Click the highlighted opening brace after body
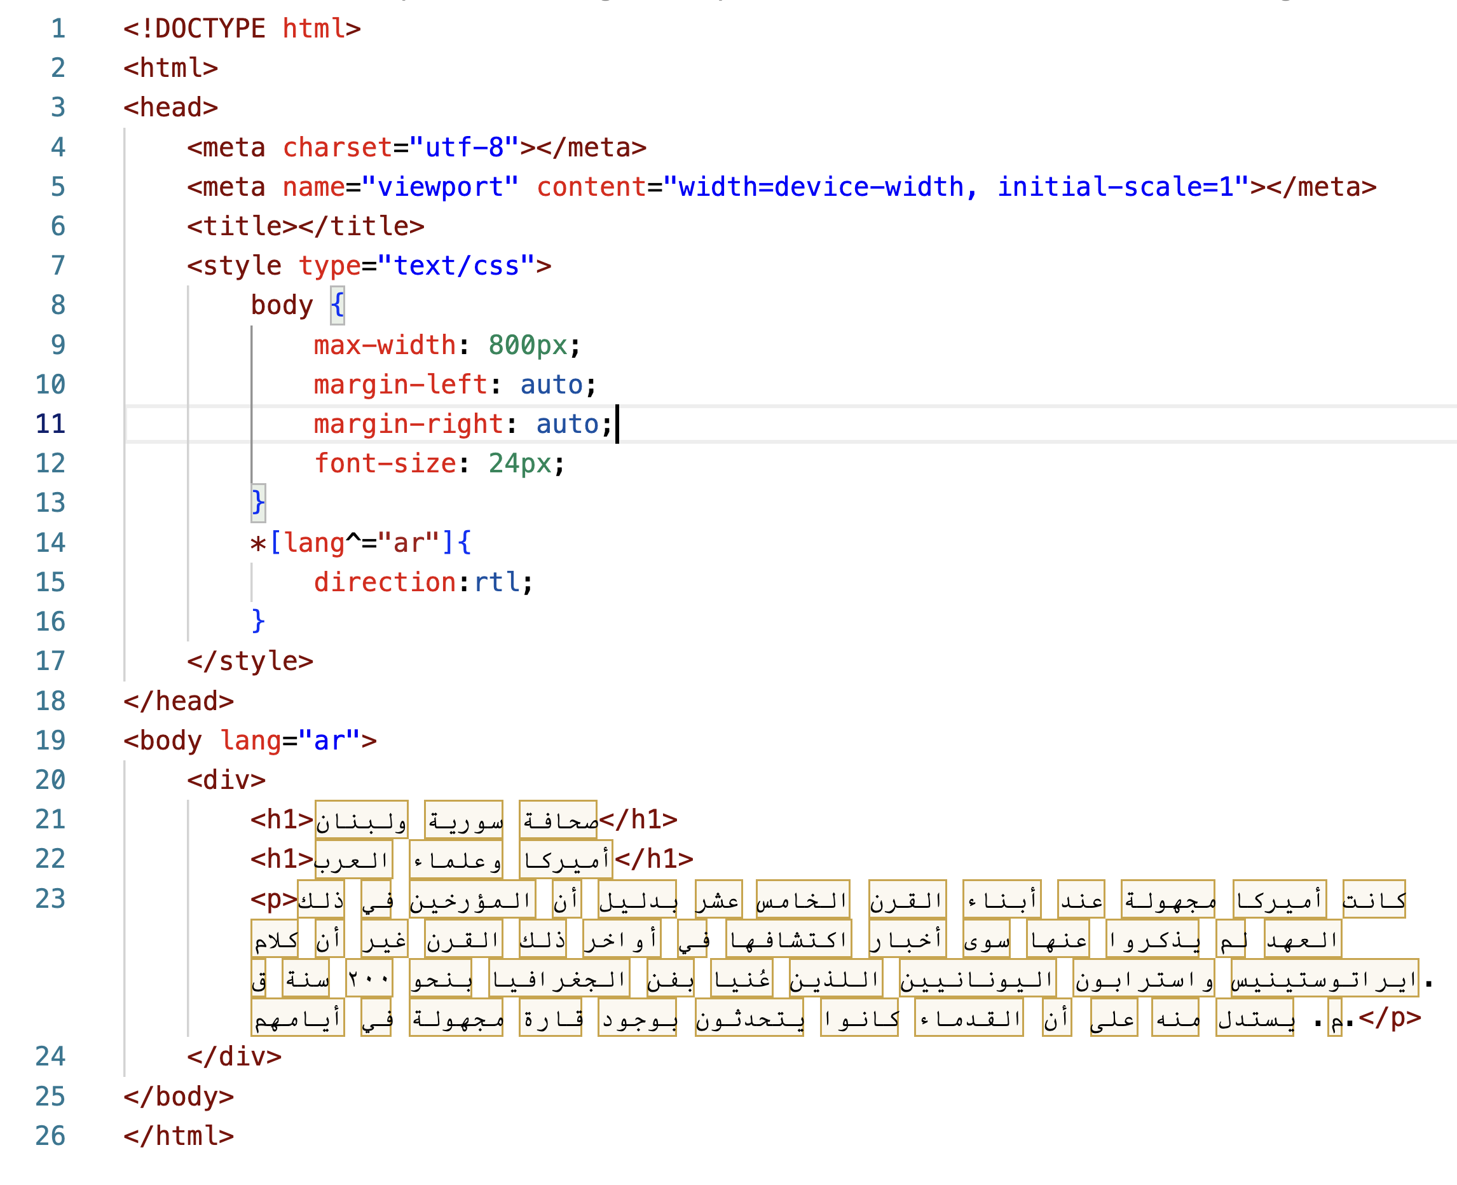The width and height of the screenshot is (1457, 1185). pyautogui.click(x=336, y=304)
